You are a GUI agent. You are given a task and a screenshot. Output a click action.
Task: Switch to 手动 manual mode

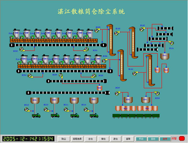[141, 139]
